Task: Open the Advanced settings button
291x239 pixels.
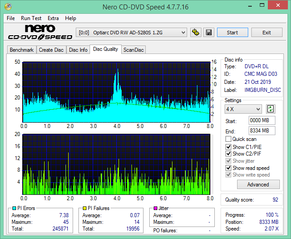Action: 258,185
